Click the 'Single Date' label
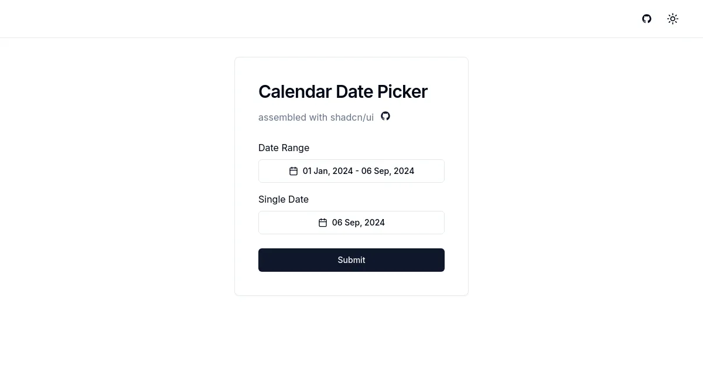The width and height of the screenshot is (703, 369). pos(284,199)
